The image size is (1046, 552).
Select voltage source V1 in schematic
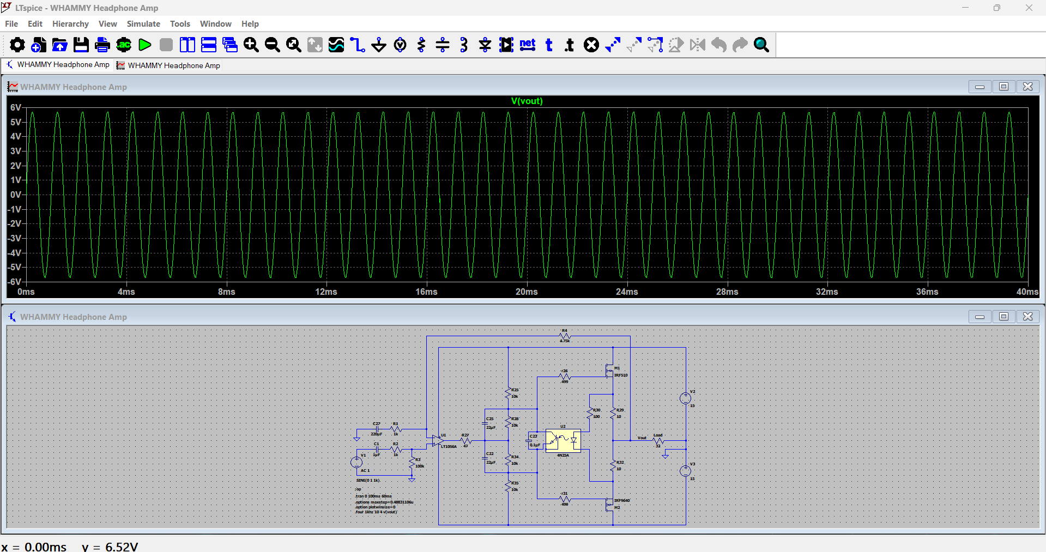click(x=356, y=462)
